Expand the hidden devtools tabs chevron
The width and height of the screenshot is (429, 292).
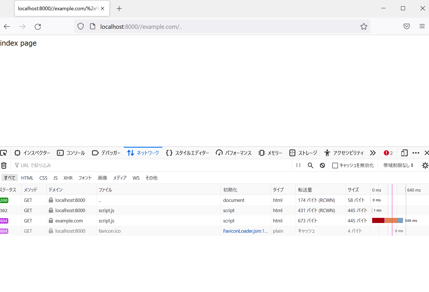pos(373,153)
